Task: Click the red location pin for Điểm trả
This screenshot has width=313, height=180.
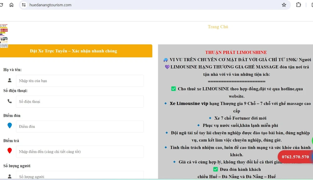Action: [10, 151]
